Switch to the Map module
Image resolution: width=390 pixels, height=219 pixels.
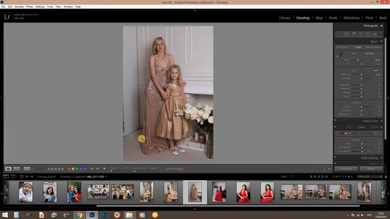point(319,18)
